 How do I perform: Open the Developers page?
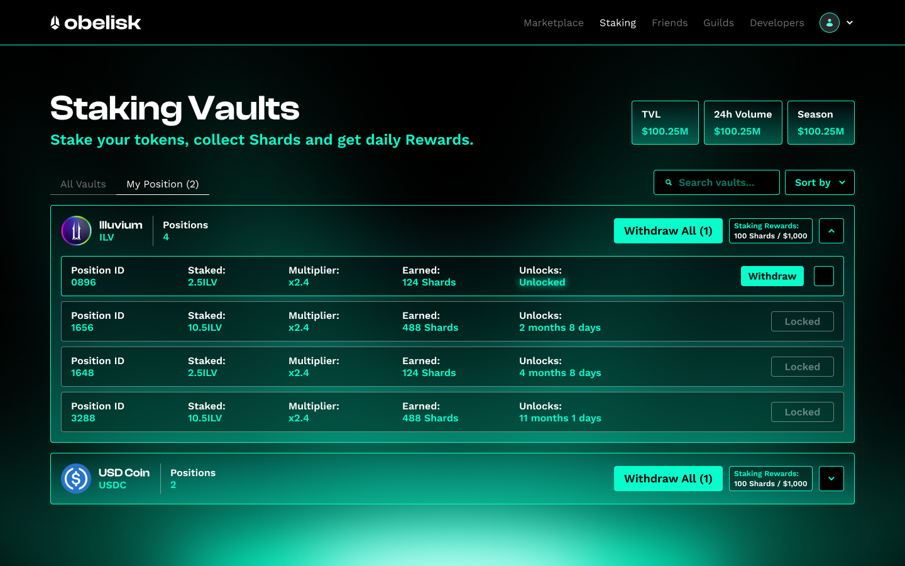click(x=777, y=23)
